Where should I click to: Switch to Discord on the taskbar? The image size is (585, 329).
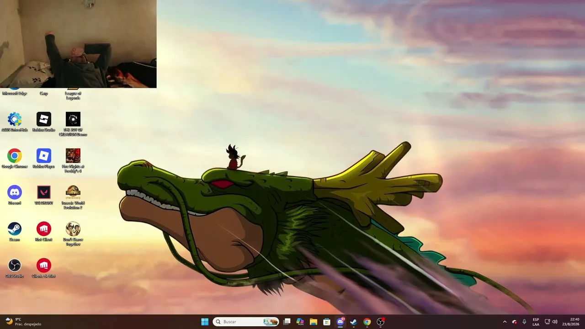(x=340, y=322)
